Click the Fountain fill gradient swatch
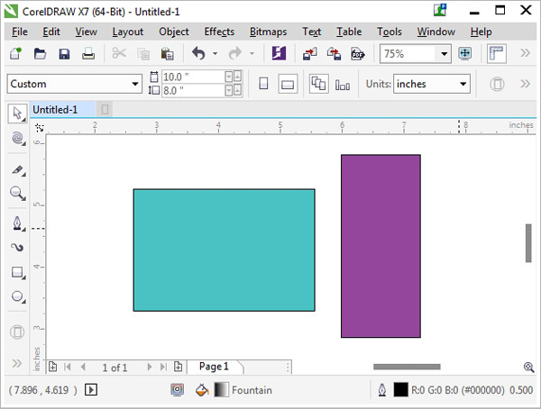This screenshot has height=409, width=541. pyautogui.click(x=221, y=390)
